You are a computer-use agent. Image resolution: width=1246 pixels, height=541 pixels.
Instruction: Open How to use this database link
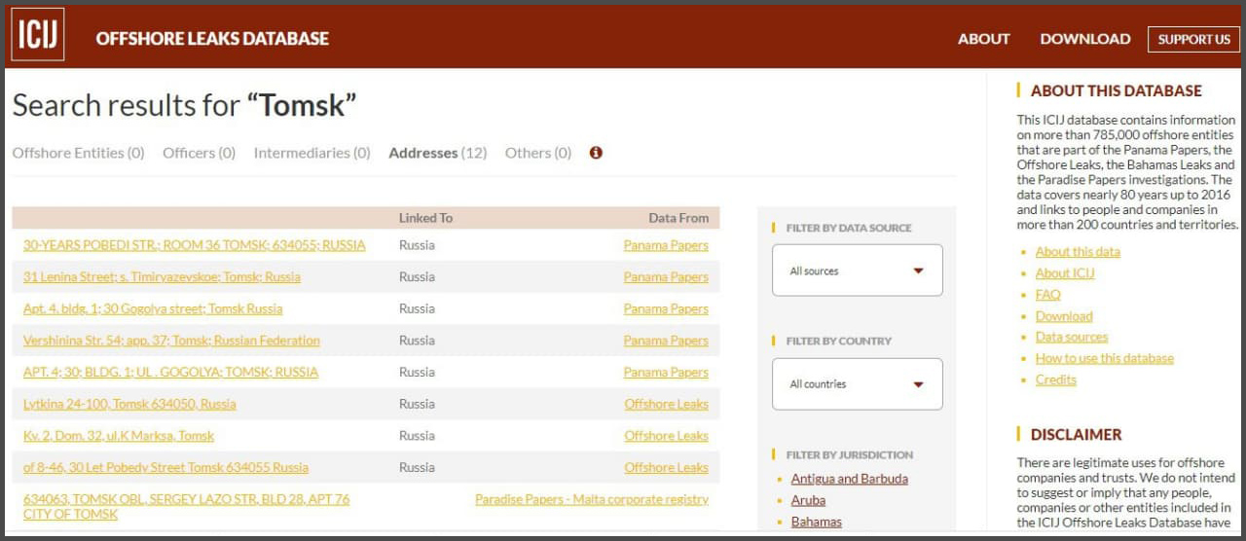1105,358
